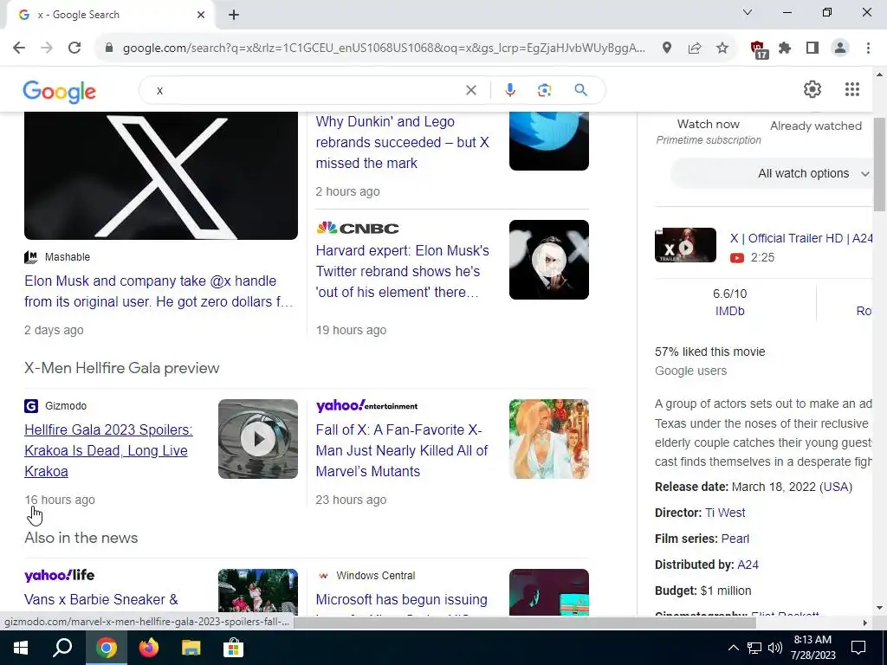
Task: Open Mashable article on @x handle
Action: (159, 291)
